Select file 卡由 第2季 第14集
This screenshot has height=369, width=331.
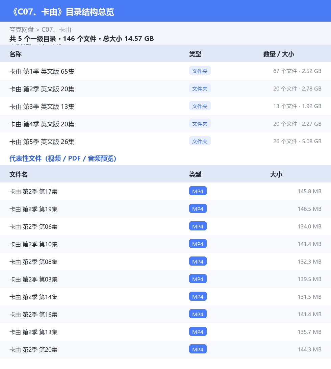pos(33,297)
